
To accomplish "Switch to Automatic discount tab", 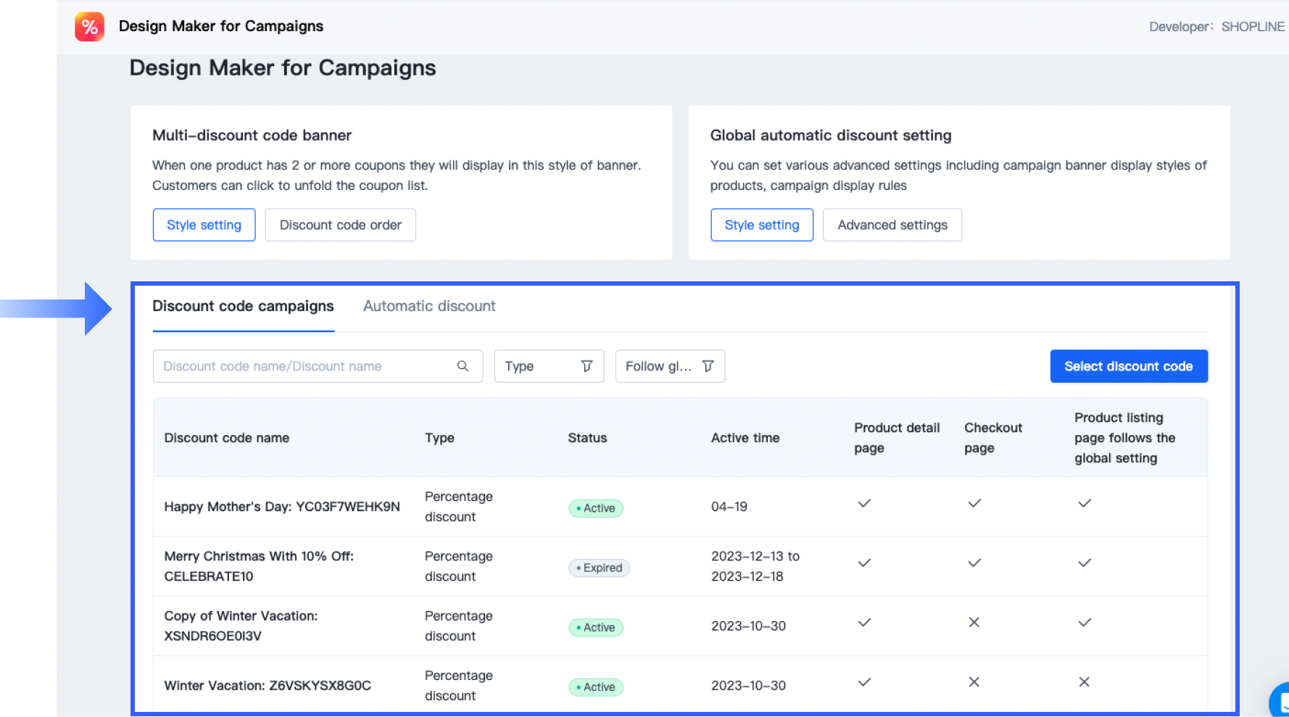I will tap(429, 306).
